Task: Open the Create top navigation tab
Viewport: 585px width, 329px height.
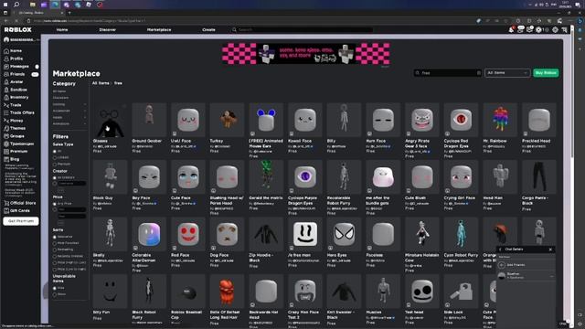Action: coord(208,29)
